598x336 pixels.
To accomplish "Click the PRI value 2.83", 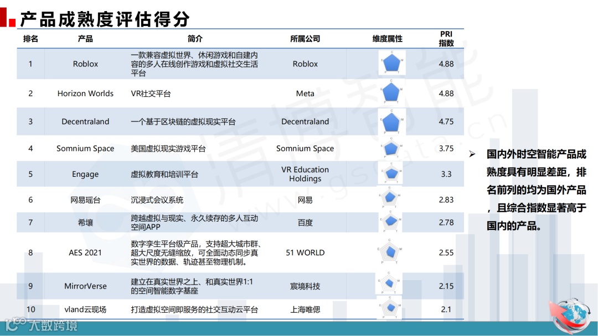I will coord(446,200).
